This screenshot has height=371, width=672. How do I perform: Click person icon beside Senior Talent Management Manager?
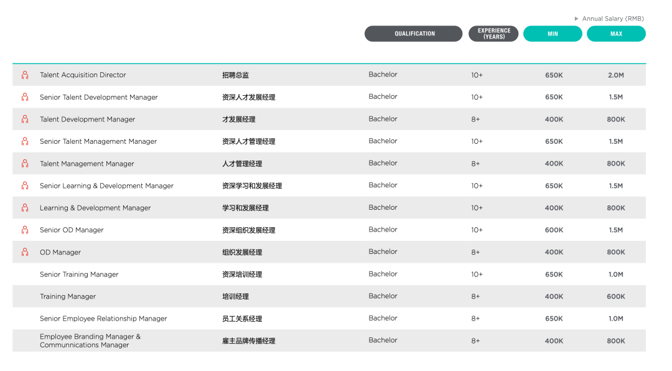(25, 141)
